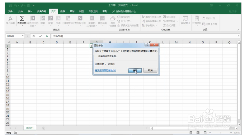Click the Error Checking icon

[x=164, y=21]
